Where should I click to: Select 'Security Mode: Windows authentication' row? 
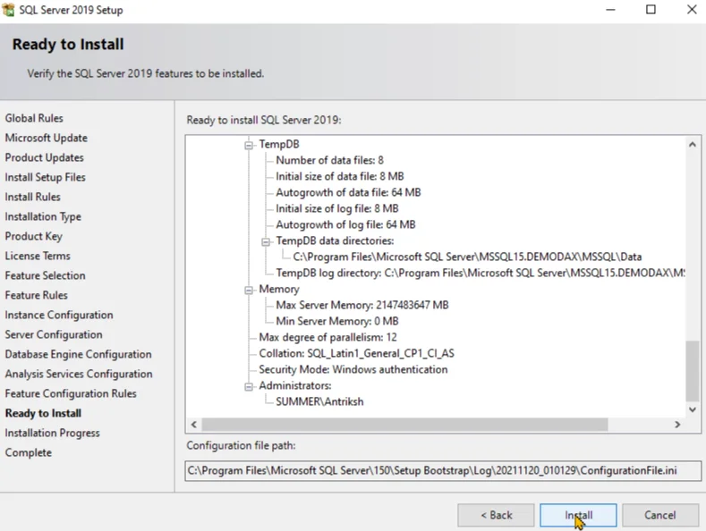click(353, 370)
